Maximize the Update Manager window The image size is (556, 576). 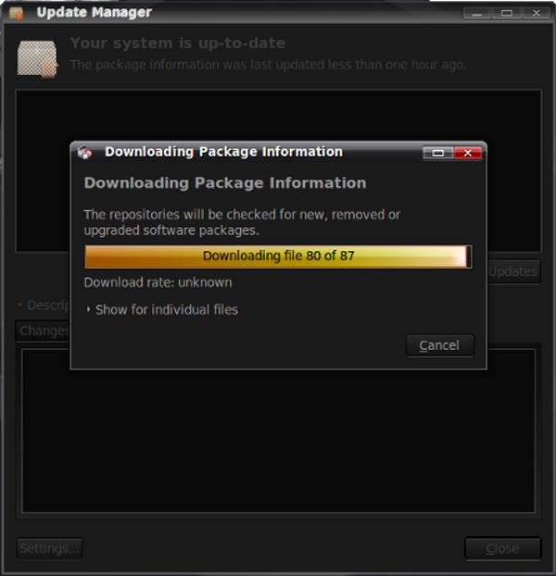click(x=506, y=13)
